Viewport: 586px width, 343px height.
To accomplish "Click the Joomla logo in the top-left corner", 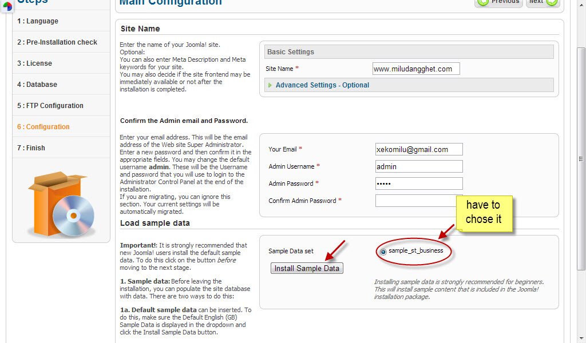I will click(8, 6).
